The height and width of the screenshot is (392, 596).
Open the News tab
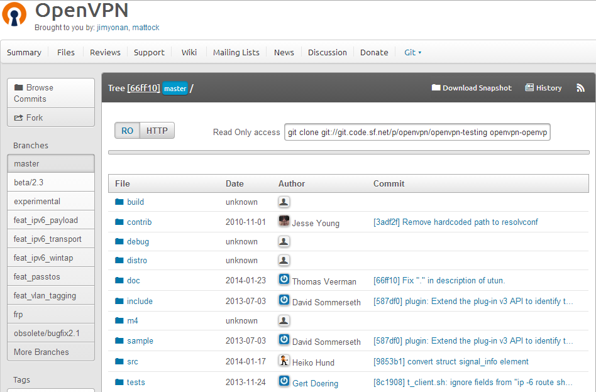point(284,52)
